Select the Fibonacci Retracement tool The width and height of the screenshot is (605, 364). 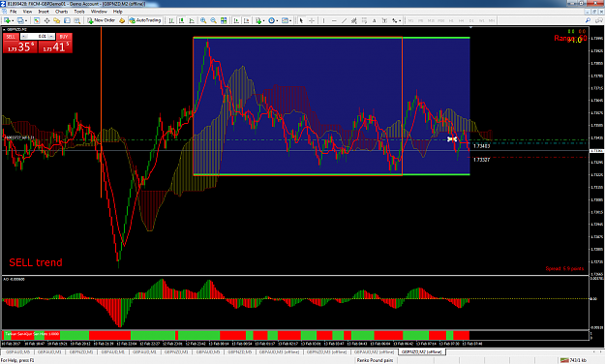[364, 20]
